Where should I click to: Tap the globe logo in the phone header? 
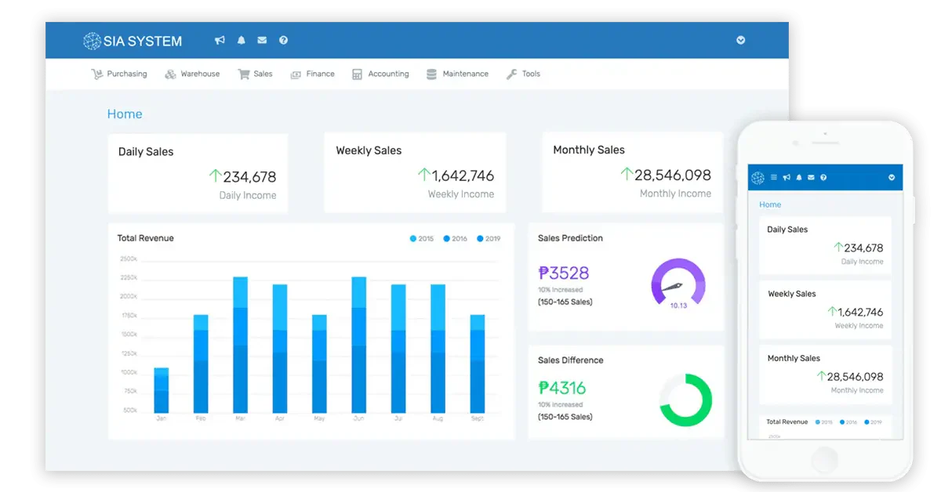coord(758,178)
